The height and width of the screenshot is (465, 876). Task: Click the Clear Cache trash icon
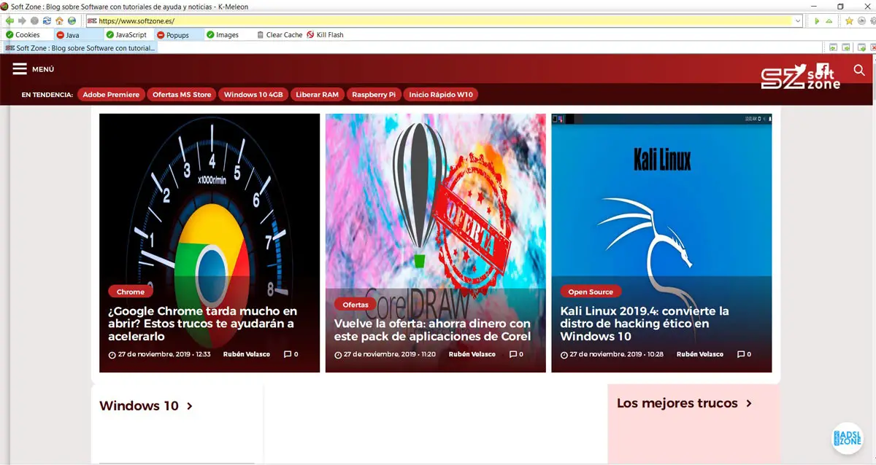(261, 34)
